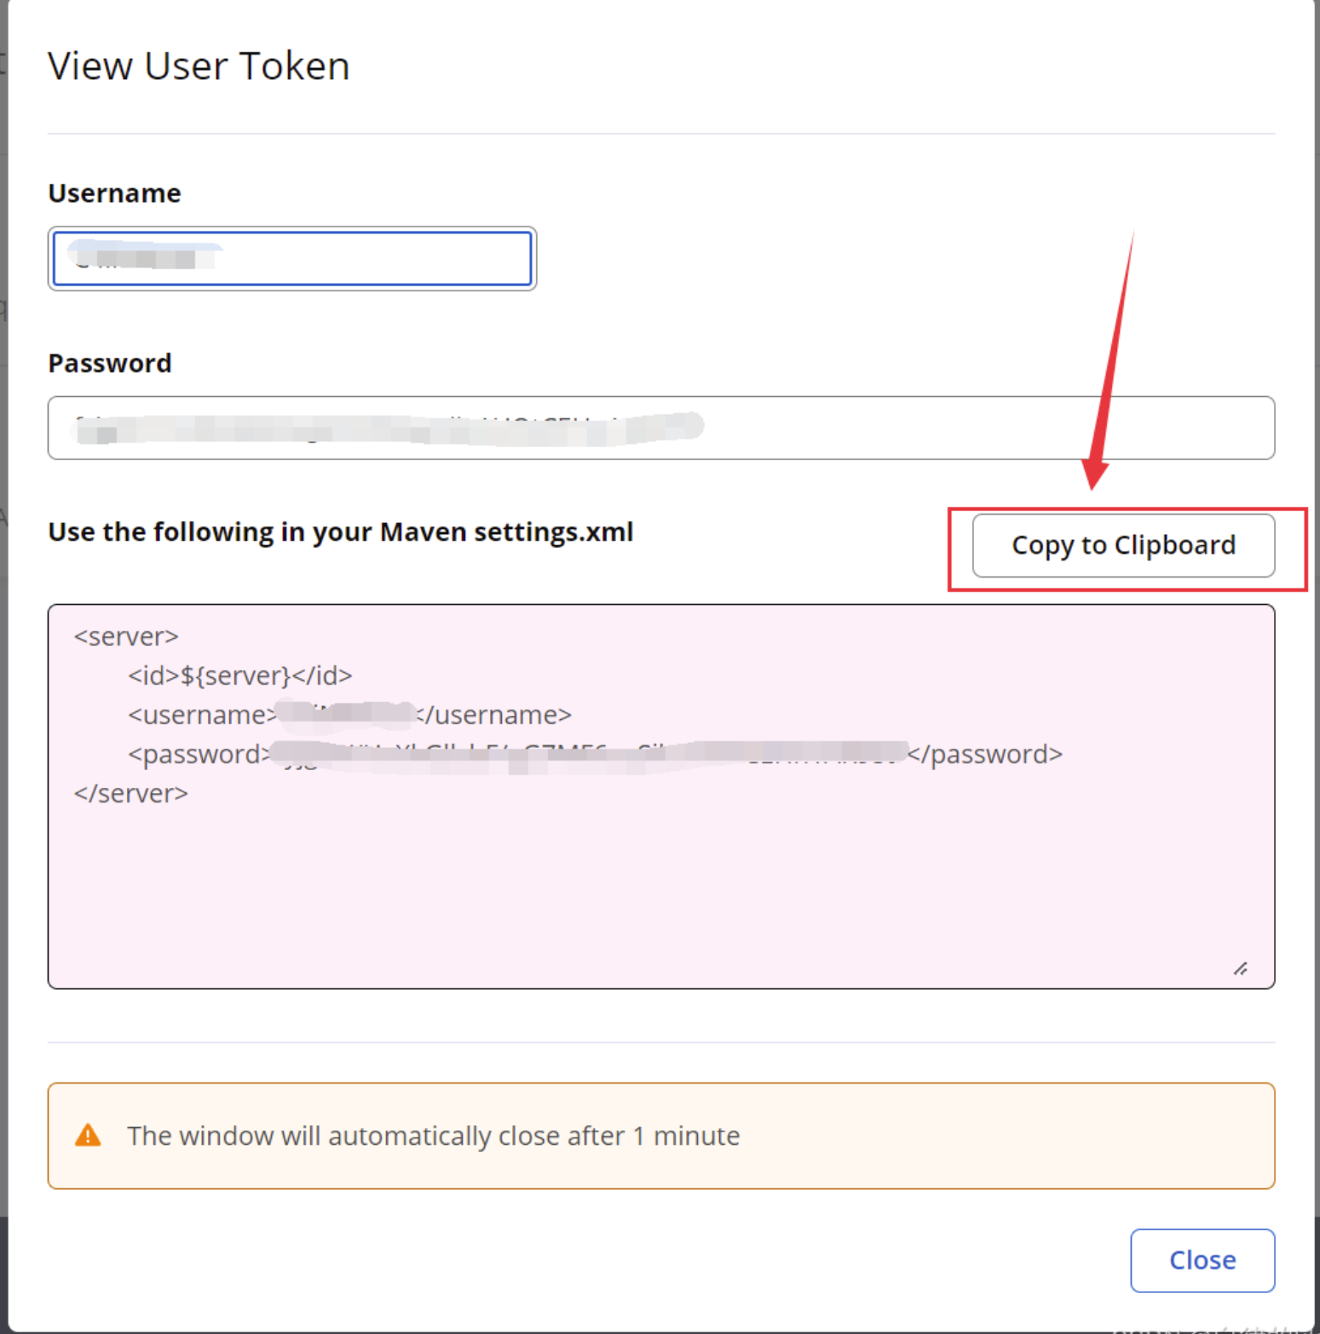This screenshot has height=1334, width=1320.
Task: Focus the Username input field
Action: coord(292,258)
